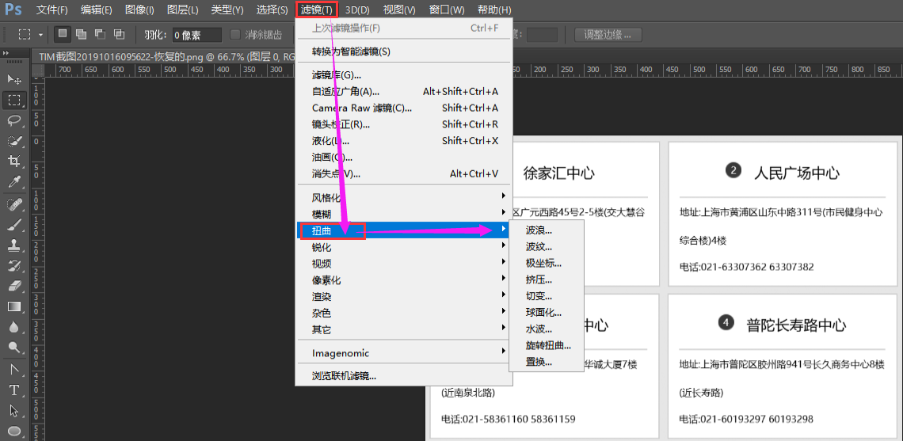Expand the 模糊 submenu
This screenshot has height=441, width=903.
pyautogui.click(x=404, y=215)
